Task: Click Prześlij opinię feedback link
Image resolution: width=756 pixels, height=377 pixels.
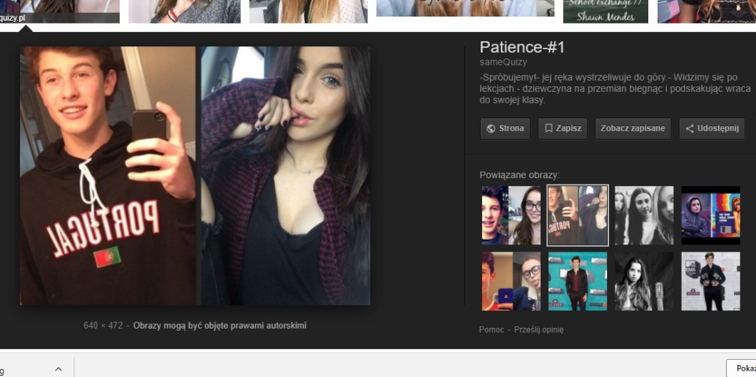Action: pos(538,329)
